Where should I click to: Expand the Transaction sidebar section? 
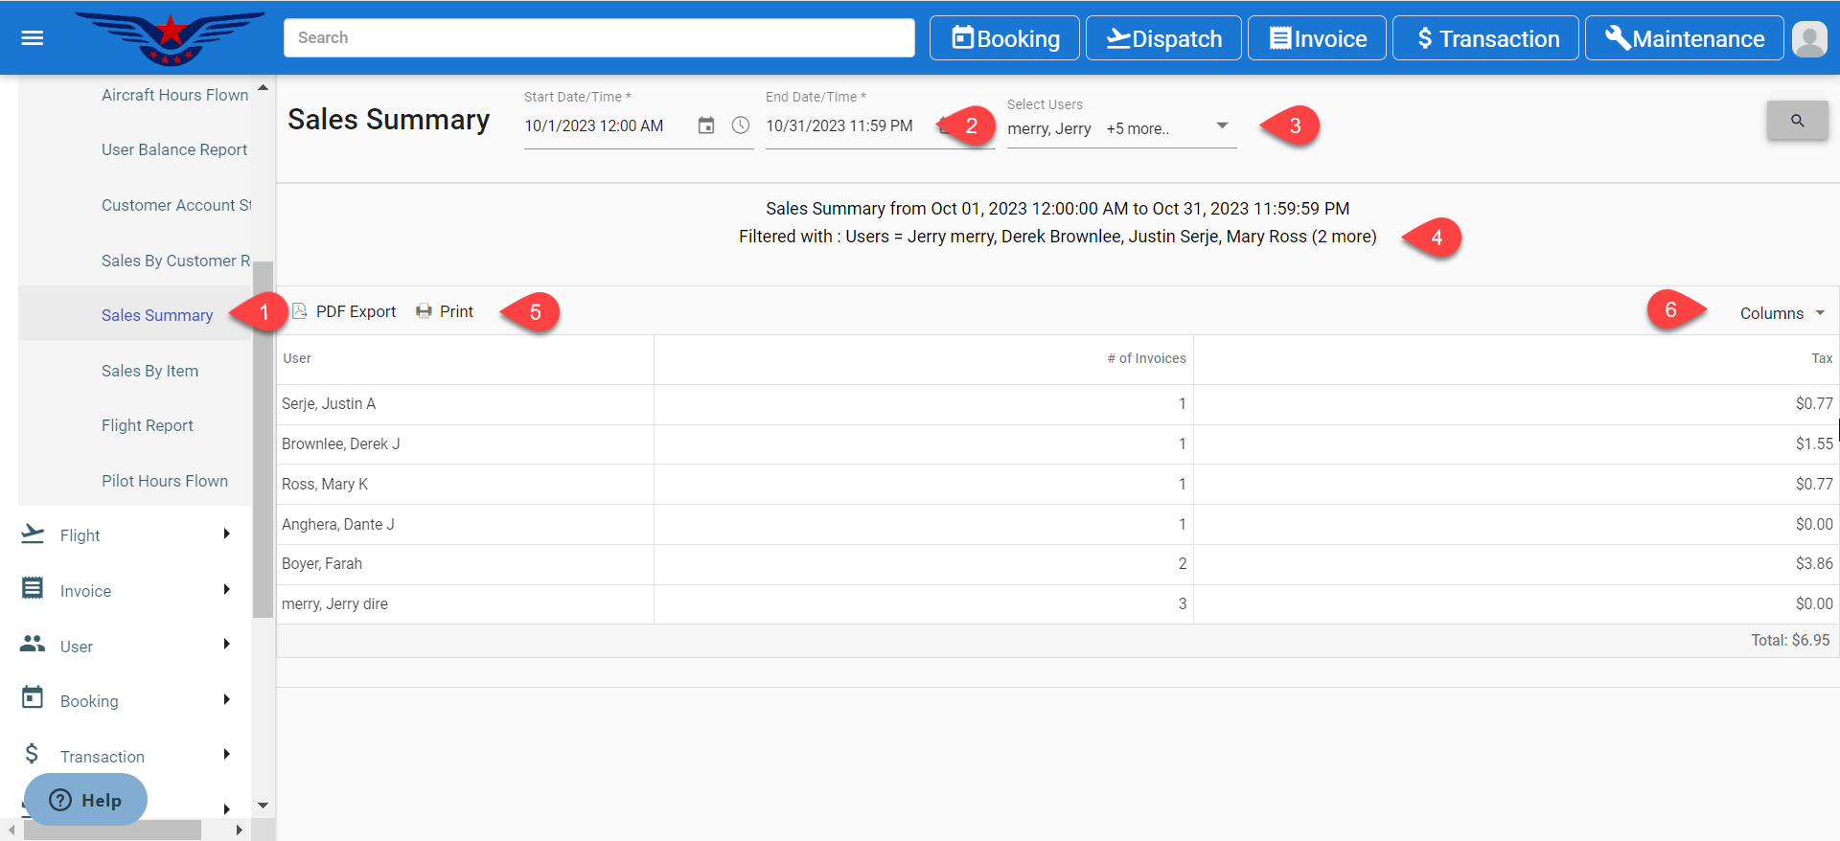pyautogui.click(x=126, y=756)
